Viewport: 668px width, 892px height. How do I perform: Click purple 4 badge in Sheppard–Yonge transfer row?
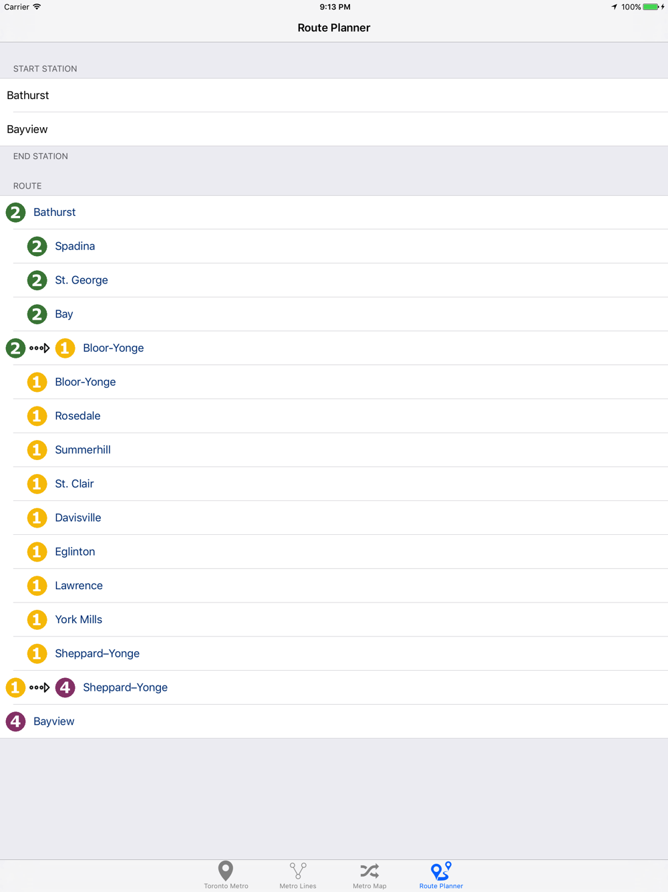click(65, 687)
